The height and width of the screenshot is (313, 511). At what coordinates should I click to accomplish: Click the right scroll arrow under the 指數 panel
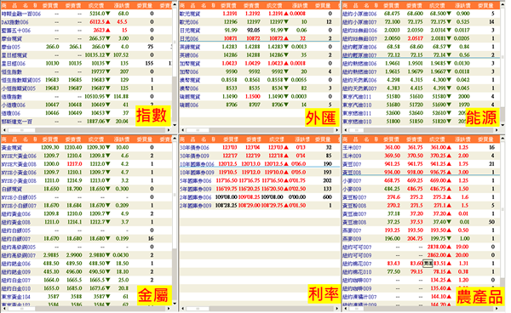pyautogui.click(x=169, y=130)
